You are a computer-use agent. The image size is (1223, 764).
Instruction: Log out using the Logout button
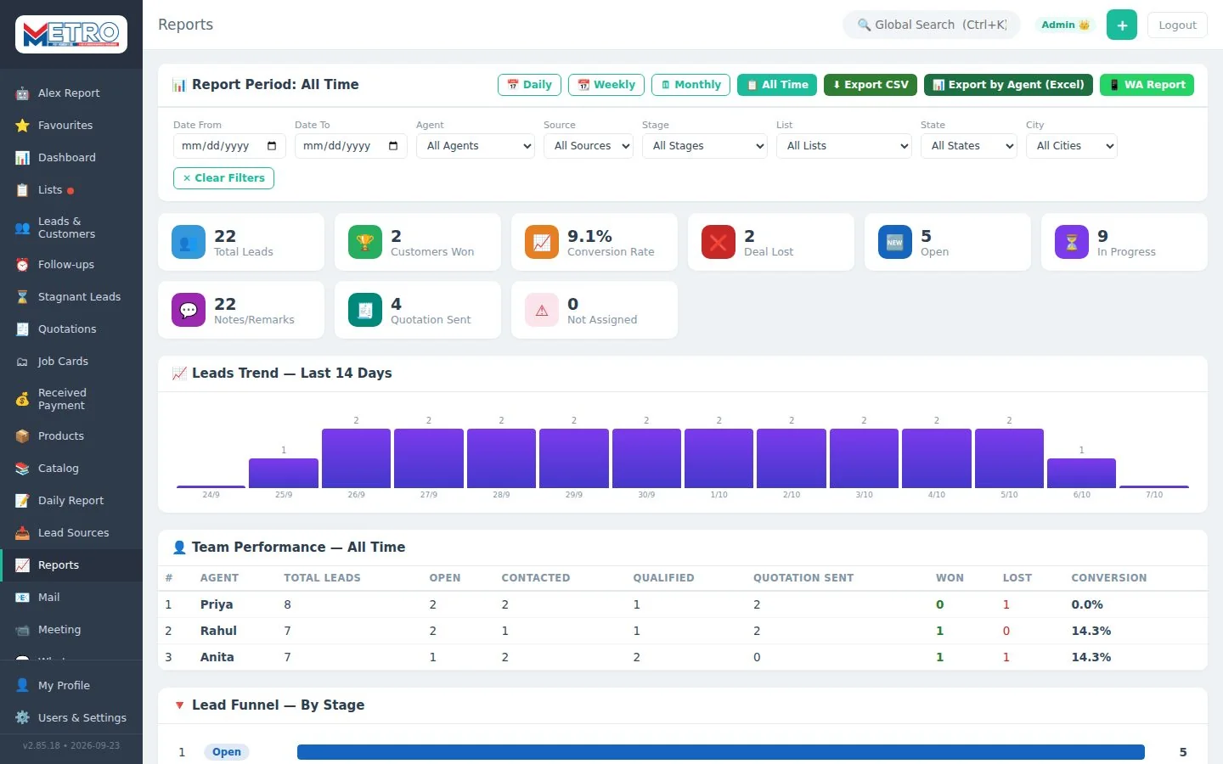pyautogui.click(x=1177, y=25)
